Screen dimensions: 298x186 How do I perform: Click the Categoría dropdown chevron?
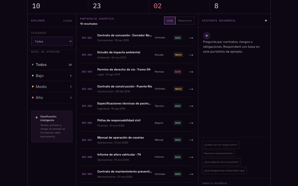pyautogui.click(x=70, y=41)
